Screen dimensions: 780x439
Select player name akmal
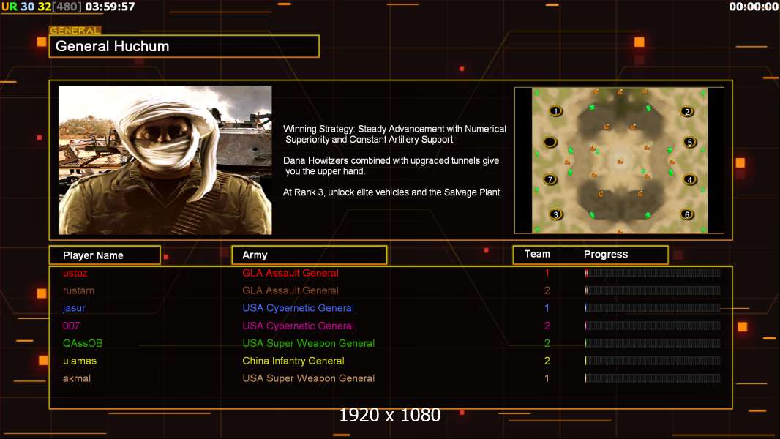pos(77,378)
